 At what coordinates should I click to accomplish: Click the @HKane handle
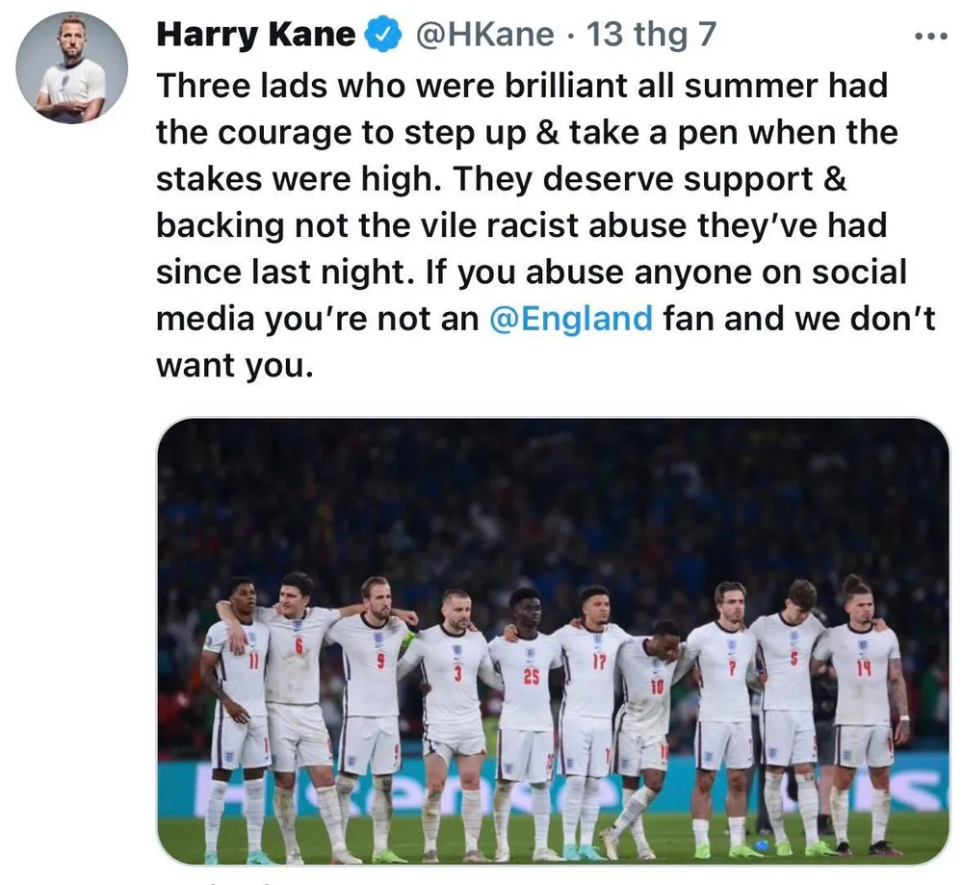coord(483,36)
